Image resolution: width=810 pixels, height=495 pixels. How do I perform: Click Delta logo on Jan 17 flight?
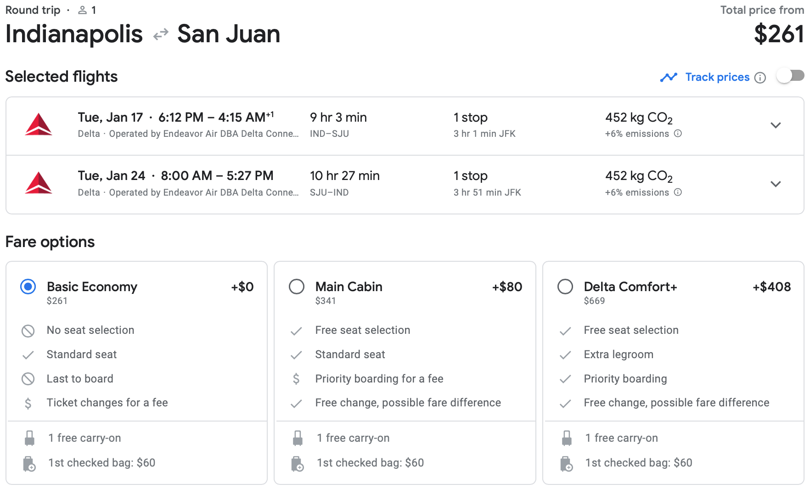pyautogui.click(x=39, y=124)
